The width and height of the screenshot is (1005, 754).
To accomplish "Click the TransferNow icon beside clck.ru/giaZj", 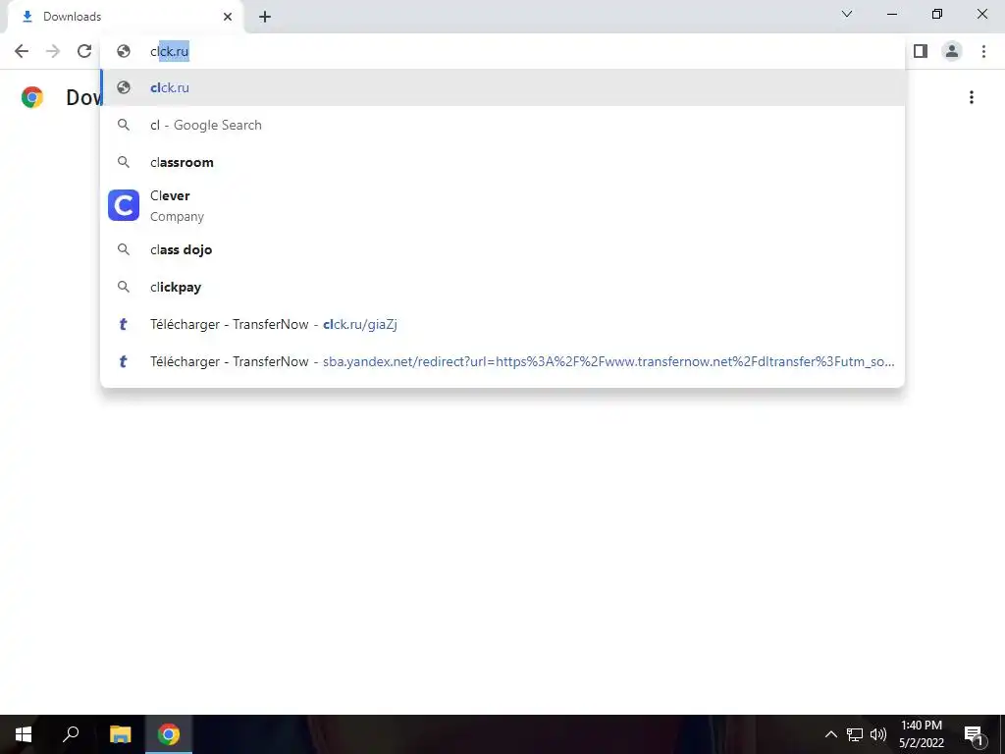I will pos(124,324).
